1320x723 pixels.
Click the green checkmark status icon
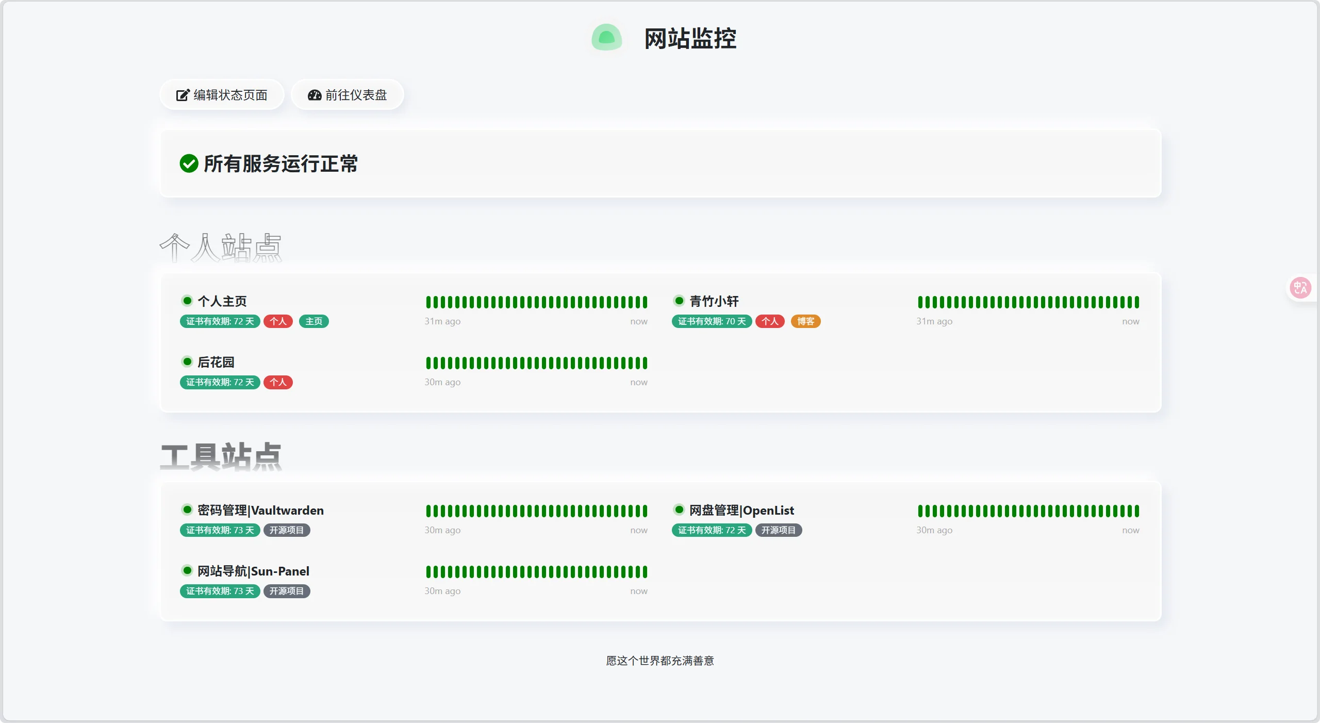click(189, 163)
